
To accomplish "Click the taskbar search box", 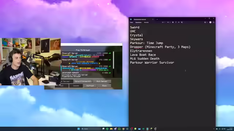I will point(91,129).
